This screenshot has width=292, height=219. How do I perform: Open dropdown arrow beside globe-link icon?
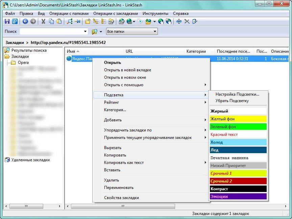click(x=134, y=22)
